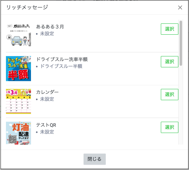Screen dimensions: 189x170
Task: Click the ドライブスルー洗車 半額 thumbnail image
Action: coord(18,69)
